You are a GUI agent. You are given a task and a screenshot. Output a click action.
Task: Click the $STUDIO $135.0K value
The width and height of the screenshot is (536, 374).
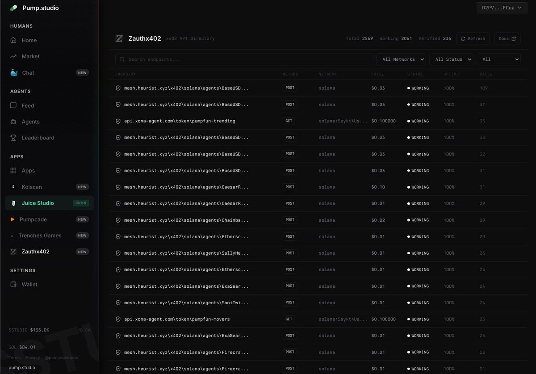coord(29,330)
